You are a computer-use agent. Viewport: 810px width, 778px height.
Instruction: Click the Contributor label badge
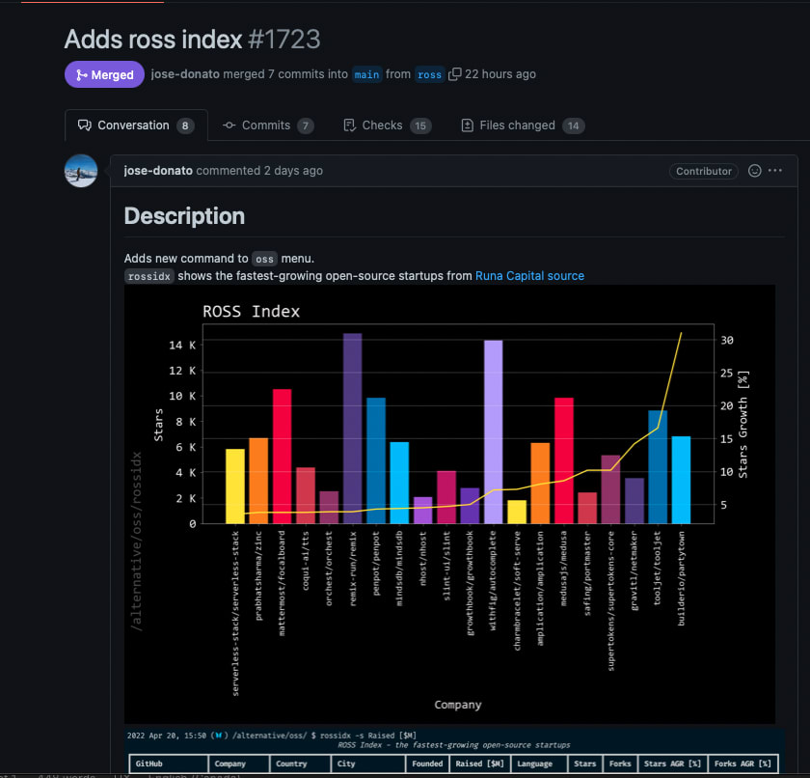tap(704, 171)
